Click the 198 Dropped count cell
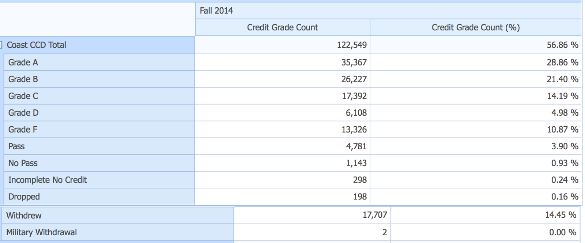Viewport: 585px width, 243px height. click(282, 197)
